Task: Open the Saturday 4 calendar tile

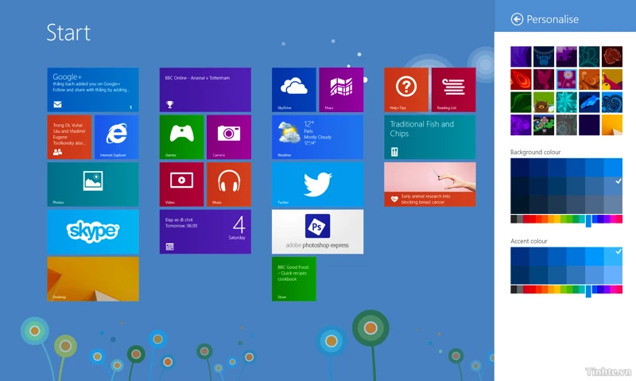Action: (205, 231)
